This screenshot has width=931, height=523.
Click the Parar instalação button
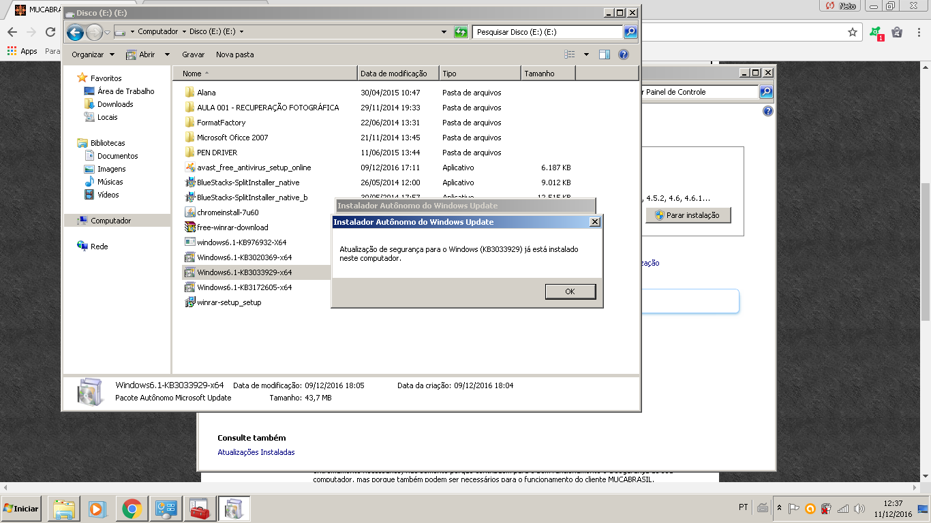[688, 215]
